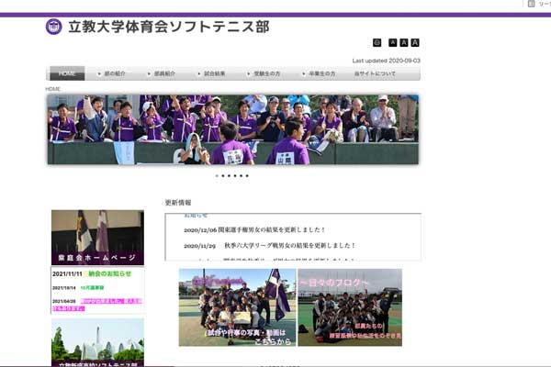Click the HOME breadcrumb link

click(x=54, y=89)
